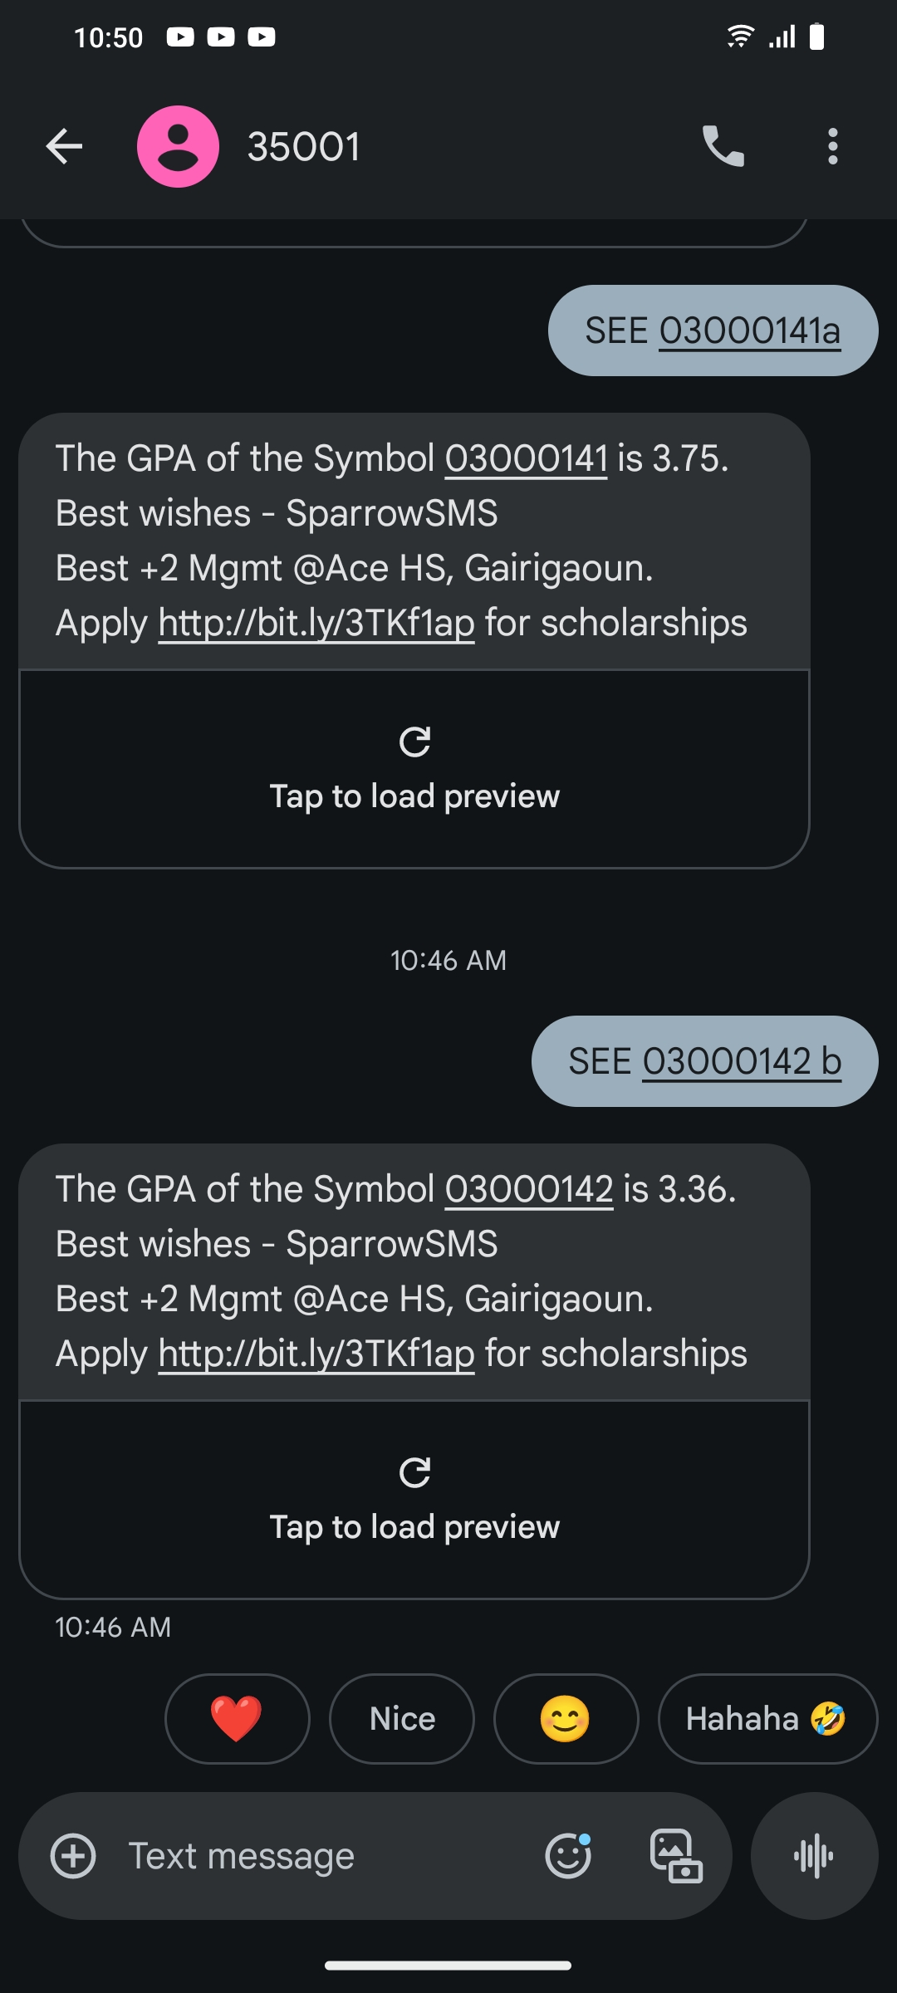
Task: Call 35001 using the phone icon
Action: tap(723, 147)
